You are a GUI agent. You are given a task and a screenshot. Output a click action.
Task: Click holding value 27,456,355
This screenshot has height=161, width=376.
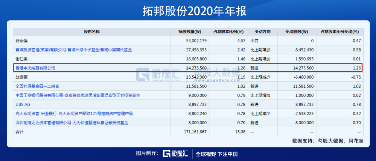pyautogui.click(x=196, y=50)
